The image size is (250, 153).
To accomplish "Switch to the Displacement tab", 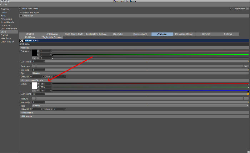I will 140,34.
